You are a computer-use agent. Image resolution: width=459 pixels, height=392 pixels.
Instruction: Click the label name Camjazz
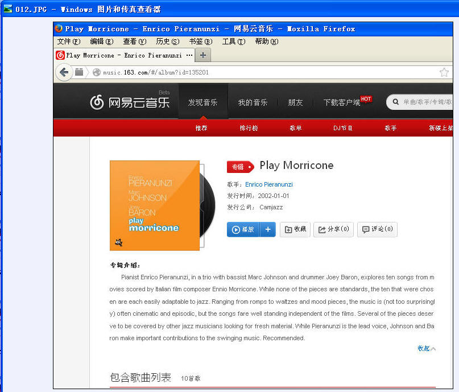271,207
